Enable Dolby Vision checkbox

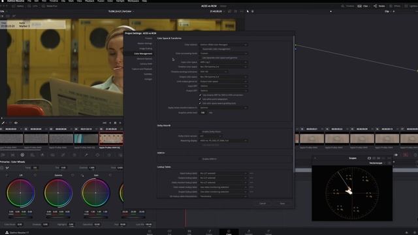coord(201,132)
